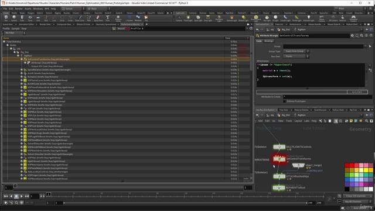Open the Run Over dropdown

[x=296, y=56]
